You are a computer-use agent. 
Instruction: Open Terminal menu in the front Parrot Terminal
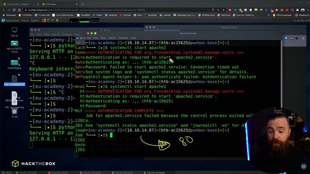(123, 38)
